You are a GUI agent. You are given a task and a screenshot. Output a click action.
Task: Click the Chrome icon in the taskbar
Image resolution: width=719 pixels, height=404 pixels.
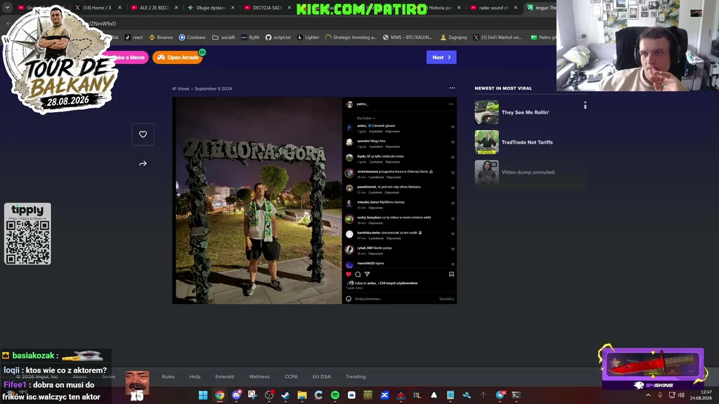point(220,395)
